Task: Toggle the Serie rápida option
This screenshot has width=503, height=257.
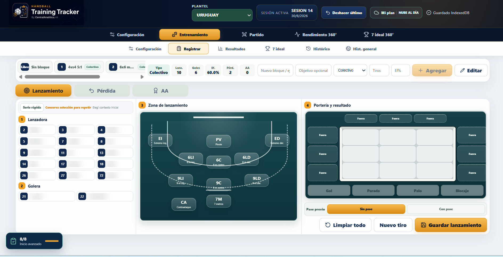Action: click(x=32, y=107)
